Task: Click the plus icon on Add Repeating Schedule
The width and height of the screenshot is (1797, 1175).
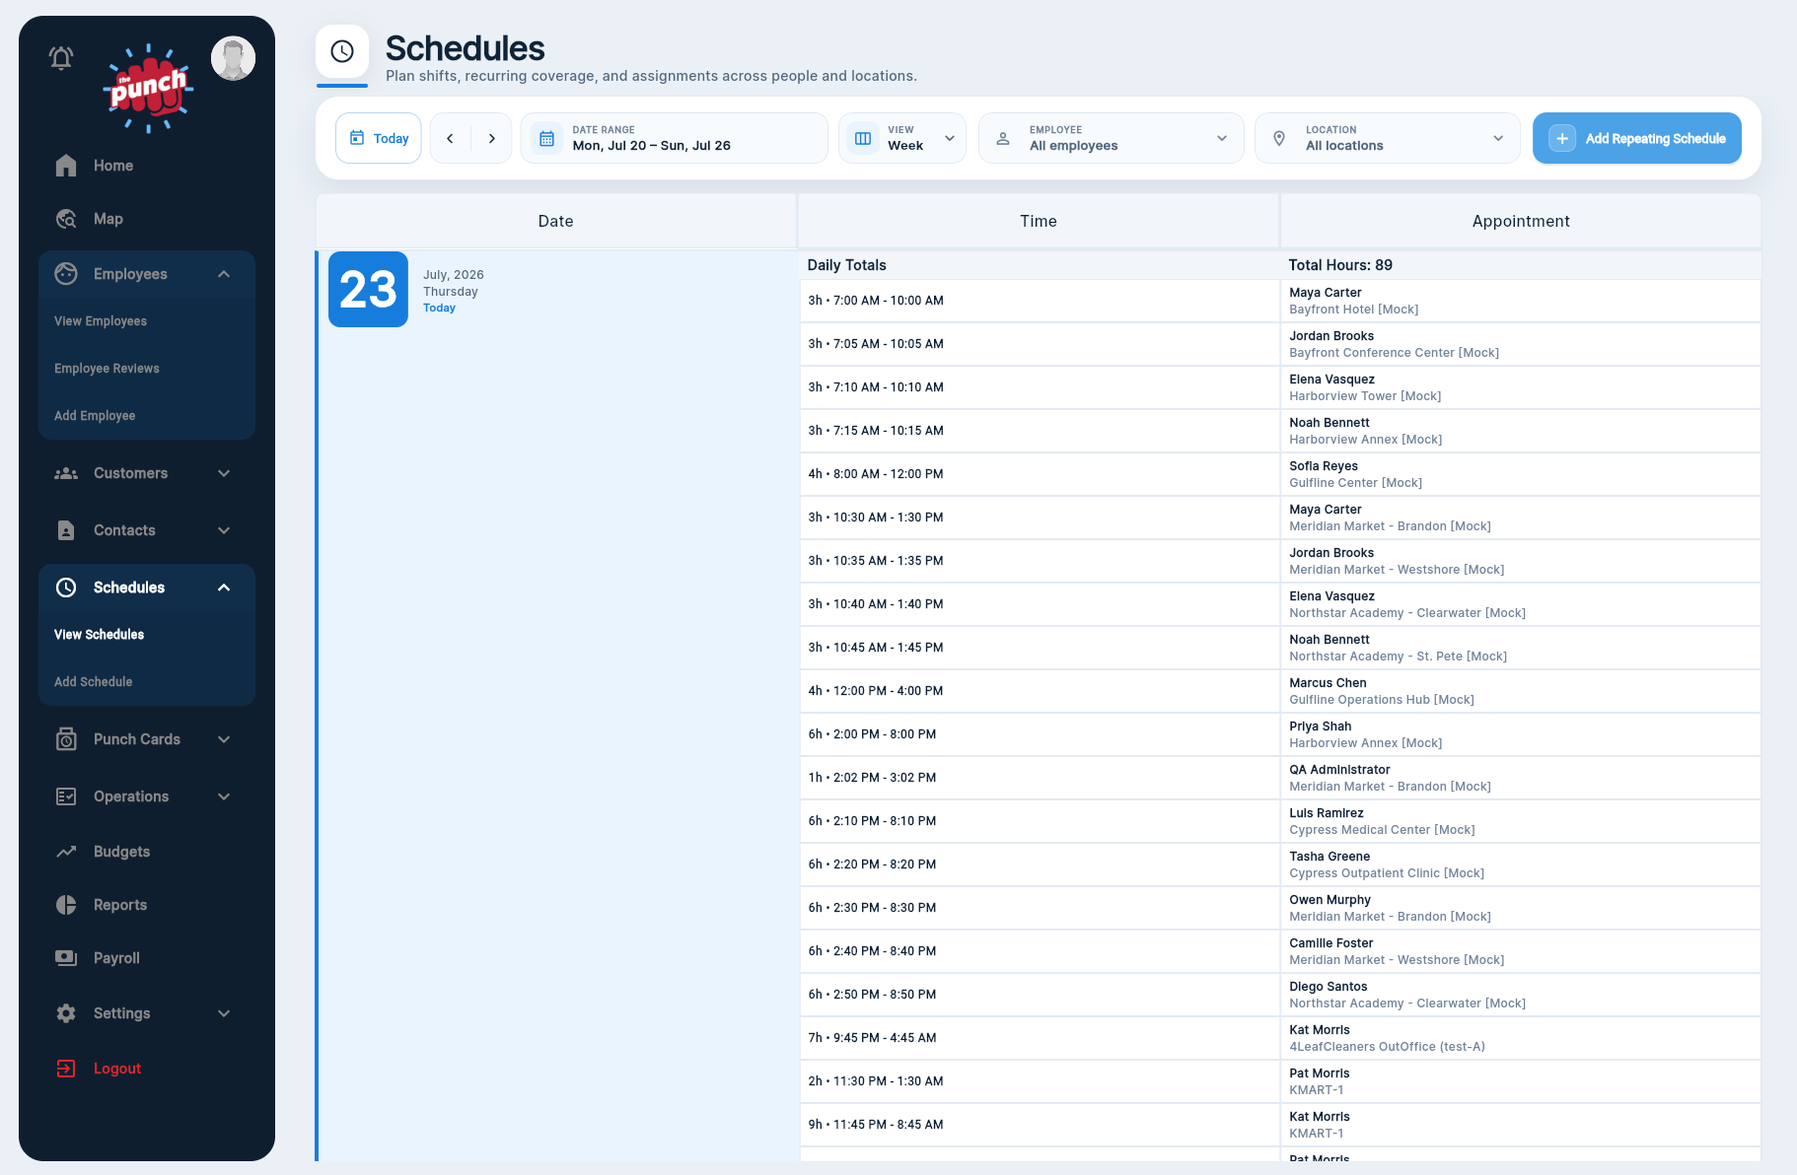Action: tap(1562, 138)
